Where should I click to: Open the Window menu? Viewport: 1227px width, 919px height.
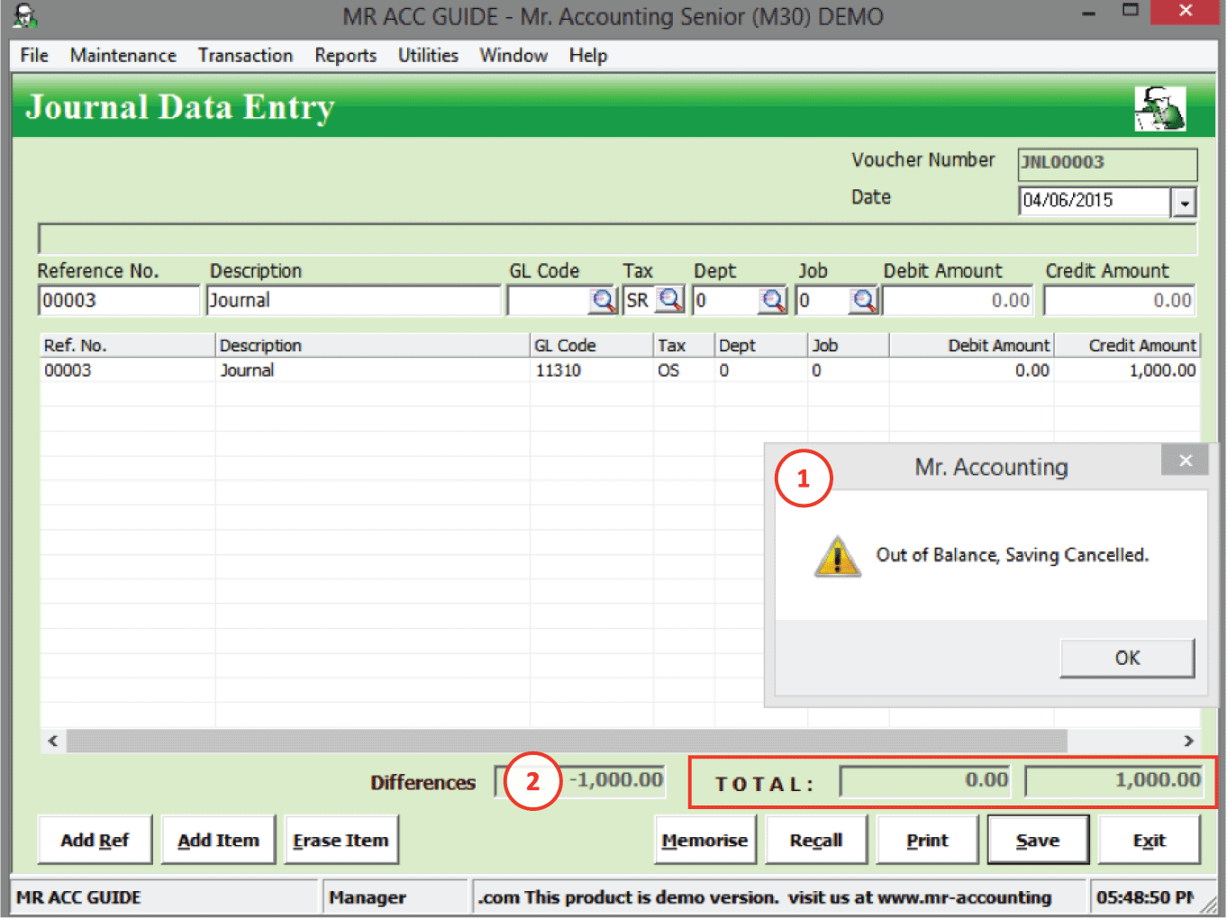coord(514,55)
